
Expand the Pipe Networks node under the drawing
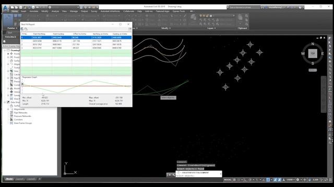pos(8,78)
